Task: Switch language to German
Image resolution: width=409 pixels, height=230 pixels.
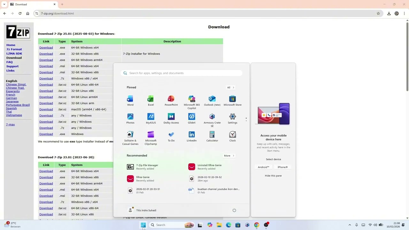Action: [x=11, y=98]
